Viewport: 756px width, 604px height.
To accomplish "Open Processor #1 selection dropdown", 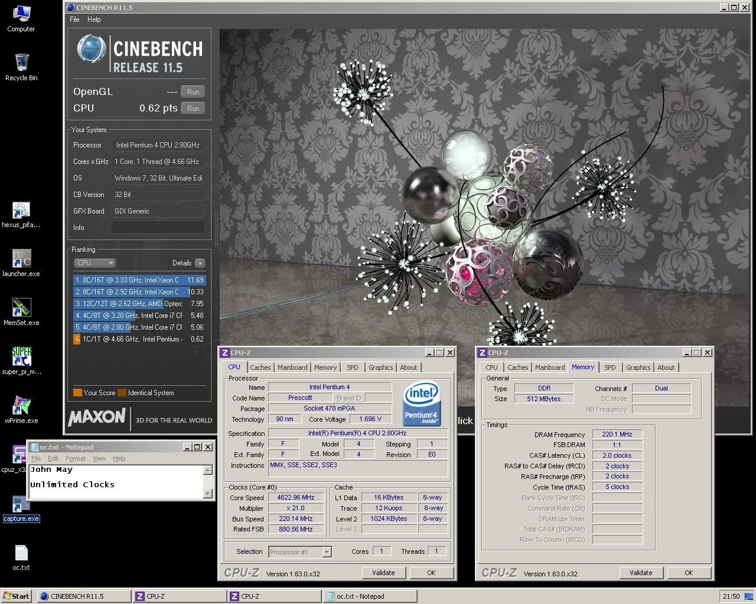I will (300, 552).
